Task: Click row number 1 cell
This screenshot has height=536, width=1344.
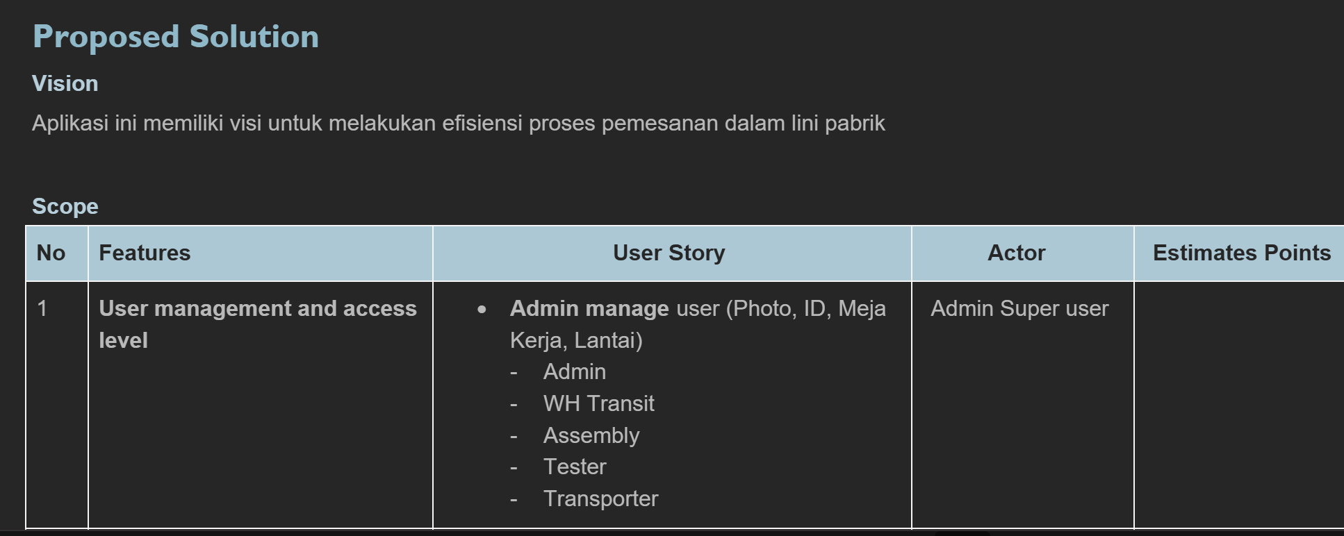Action: 57,405
